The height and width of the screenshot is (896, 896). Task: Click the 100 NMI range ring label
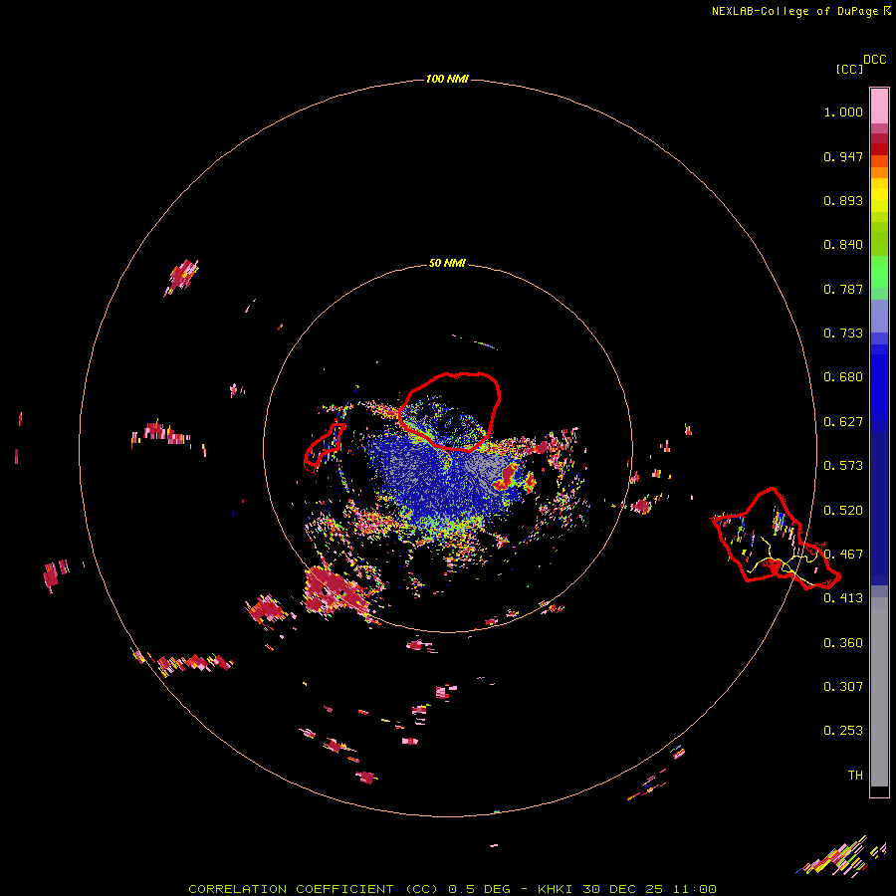click(x=447, y=79)
